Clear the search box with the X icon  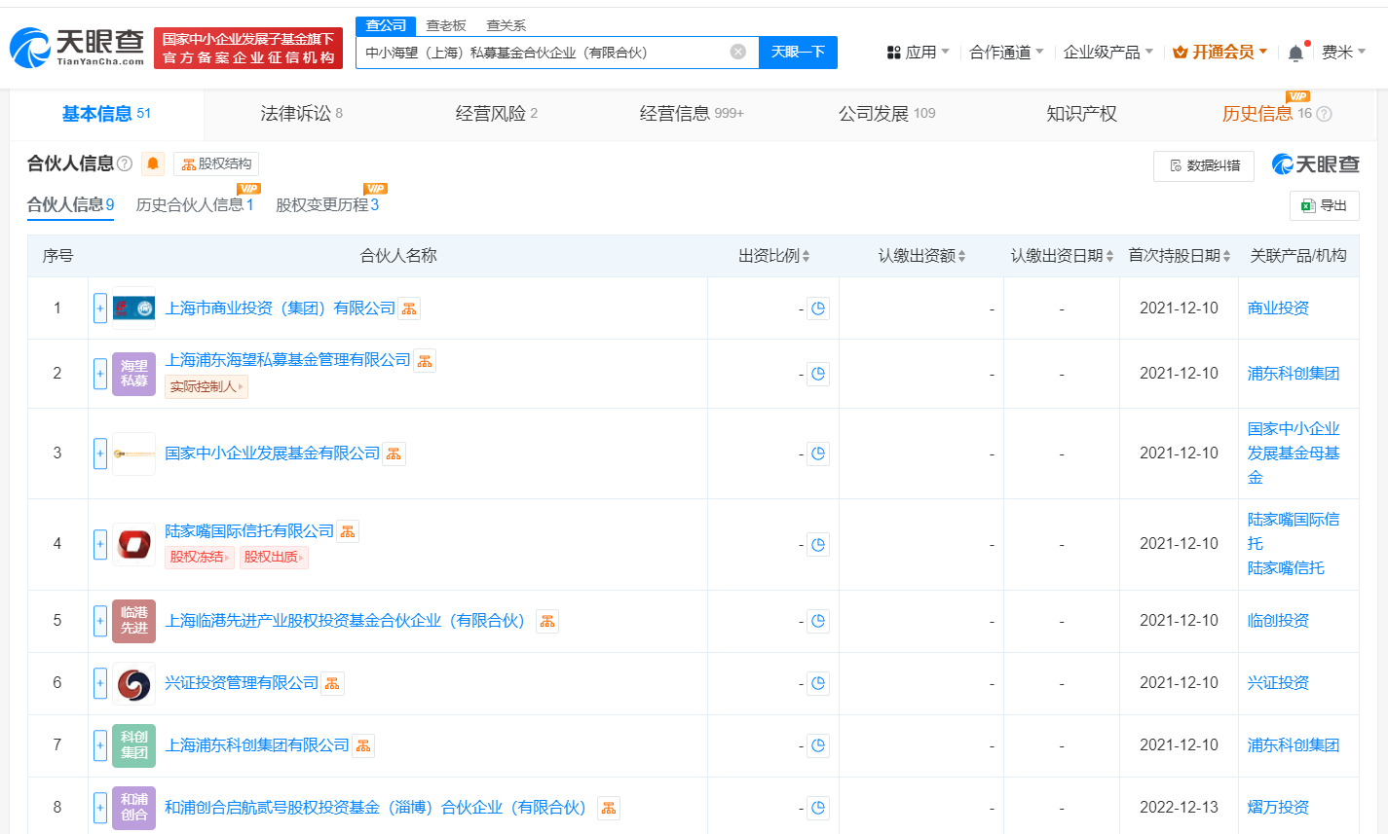(737, 53)
